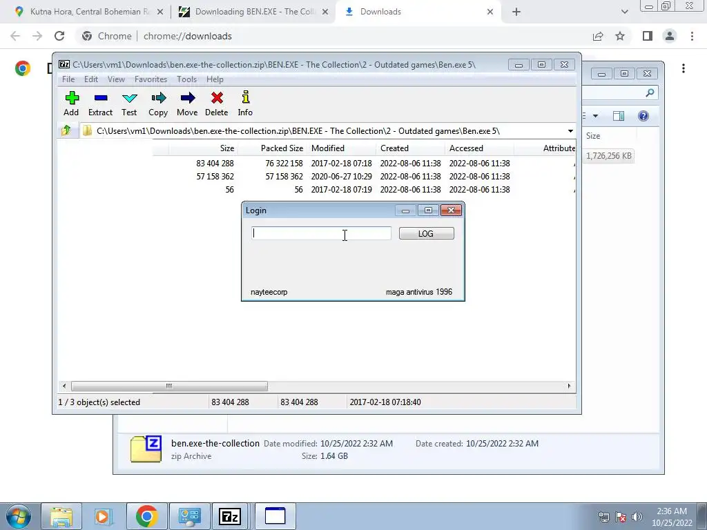Click the ben.exe-the-collection zip file icon

pyautogui.click(x=146, y=449)
